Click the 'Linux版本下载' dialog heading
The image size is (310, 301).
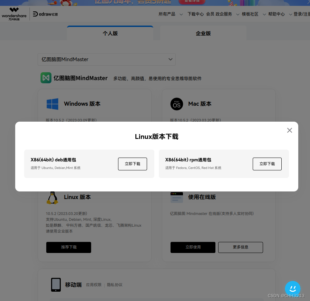point(157,137)
